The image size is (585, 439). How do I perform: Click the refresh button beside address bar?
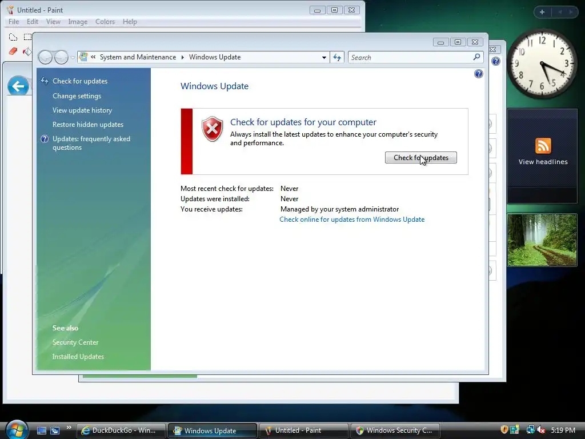(x=337, y=58)
